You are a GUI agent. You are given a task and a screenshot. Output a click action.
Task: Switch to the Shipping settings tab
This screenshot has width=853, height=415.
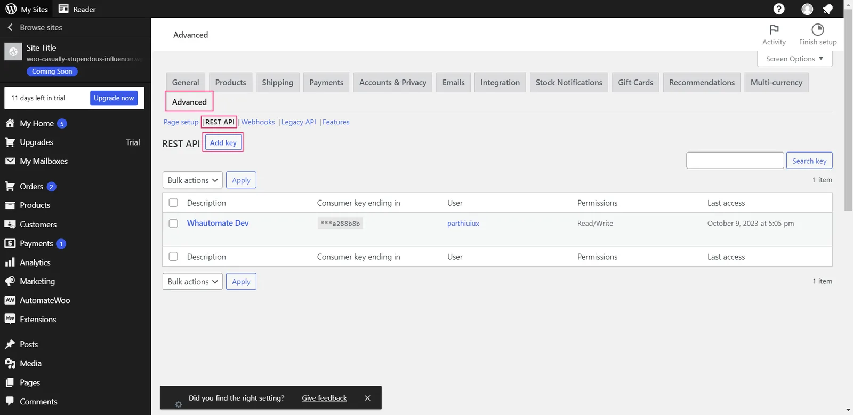(278, 82)
